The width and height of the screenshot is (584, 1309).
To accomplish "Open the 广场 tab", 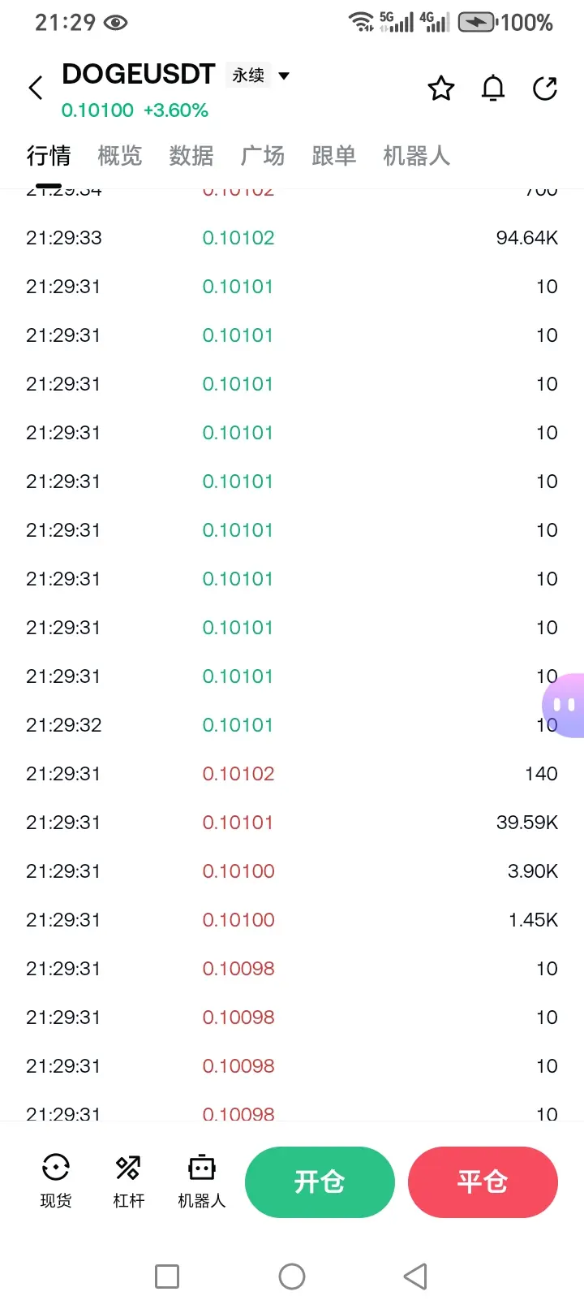I will pyautogui.click(x=263, y=155).
